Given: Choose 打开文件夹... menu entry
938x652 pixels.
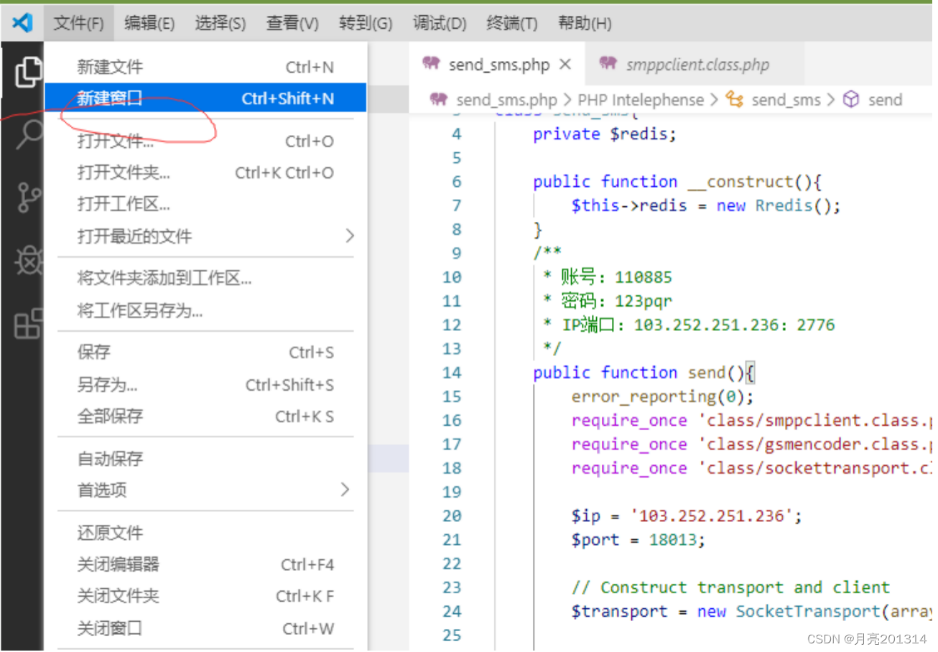Looking at the screenshot, I should click(x=205, y=173).
